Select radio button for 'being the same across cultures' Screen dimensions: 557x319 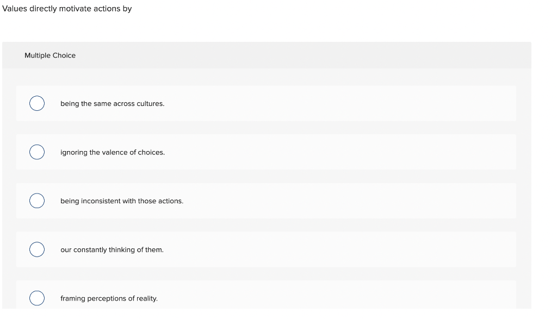36,103
